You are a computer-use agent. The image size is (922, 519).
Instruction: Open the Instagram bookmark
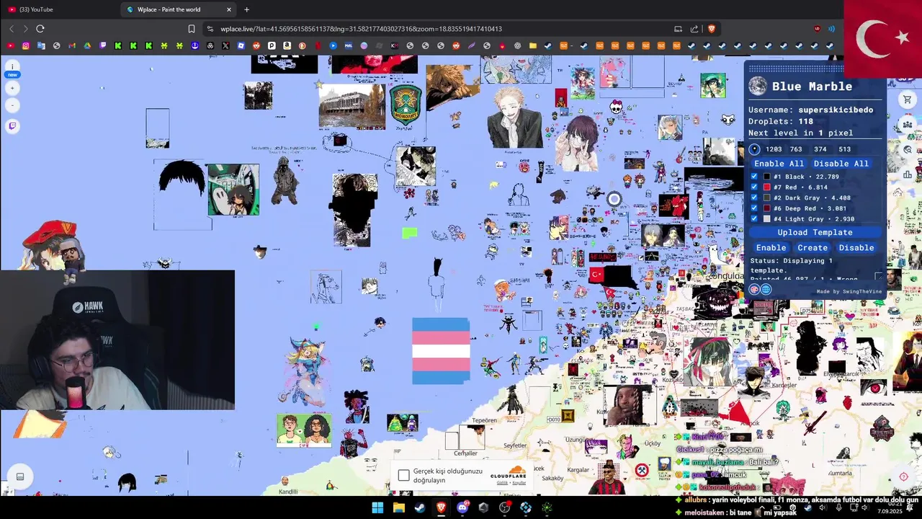26,45
